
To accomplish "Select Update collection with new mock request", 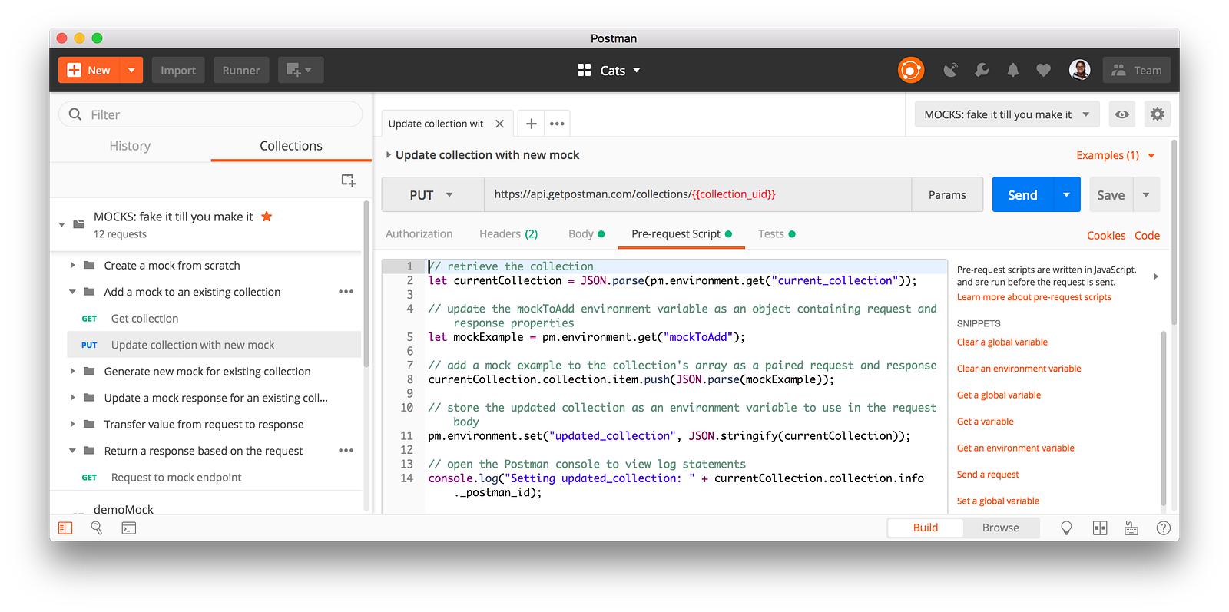I will click(214, 345).
